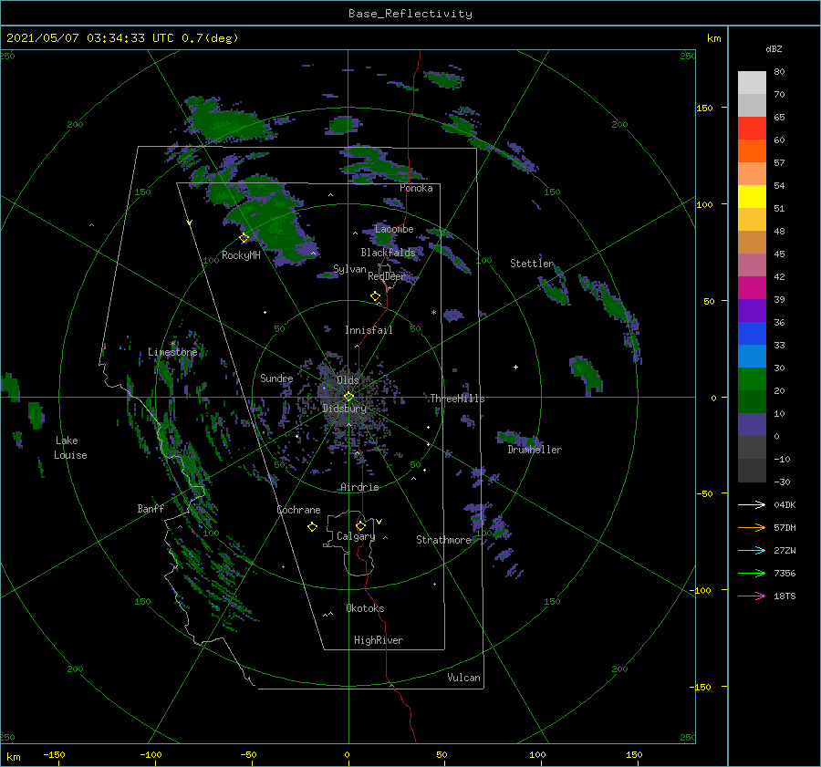Click the yellow diamond marker below Cochrane
The image size is (821, 767).
313,527
